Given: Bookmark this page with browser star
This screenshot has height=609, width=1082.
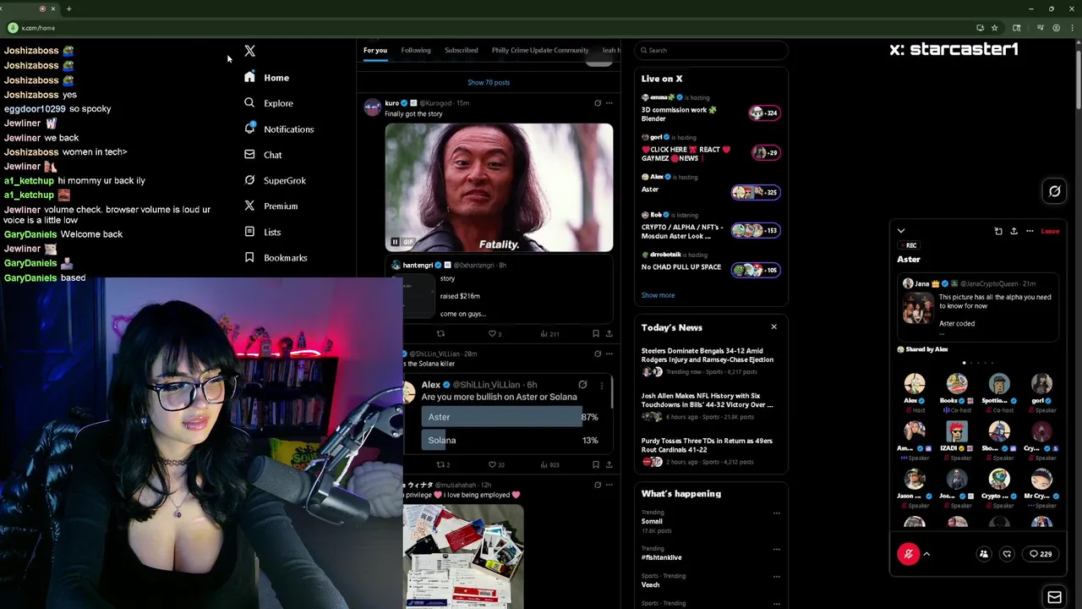Looking at the screenshot, I should tap(994, 28).
